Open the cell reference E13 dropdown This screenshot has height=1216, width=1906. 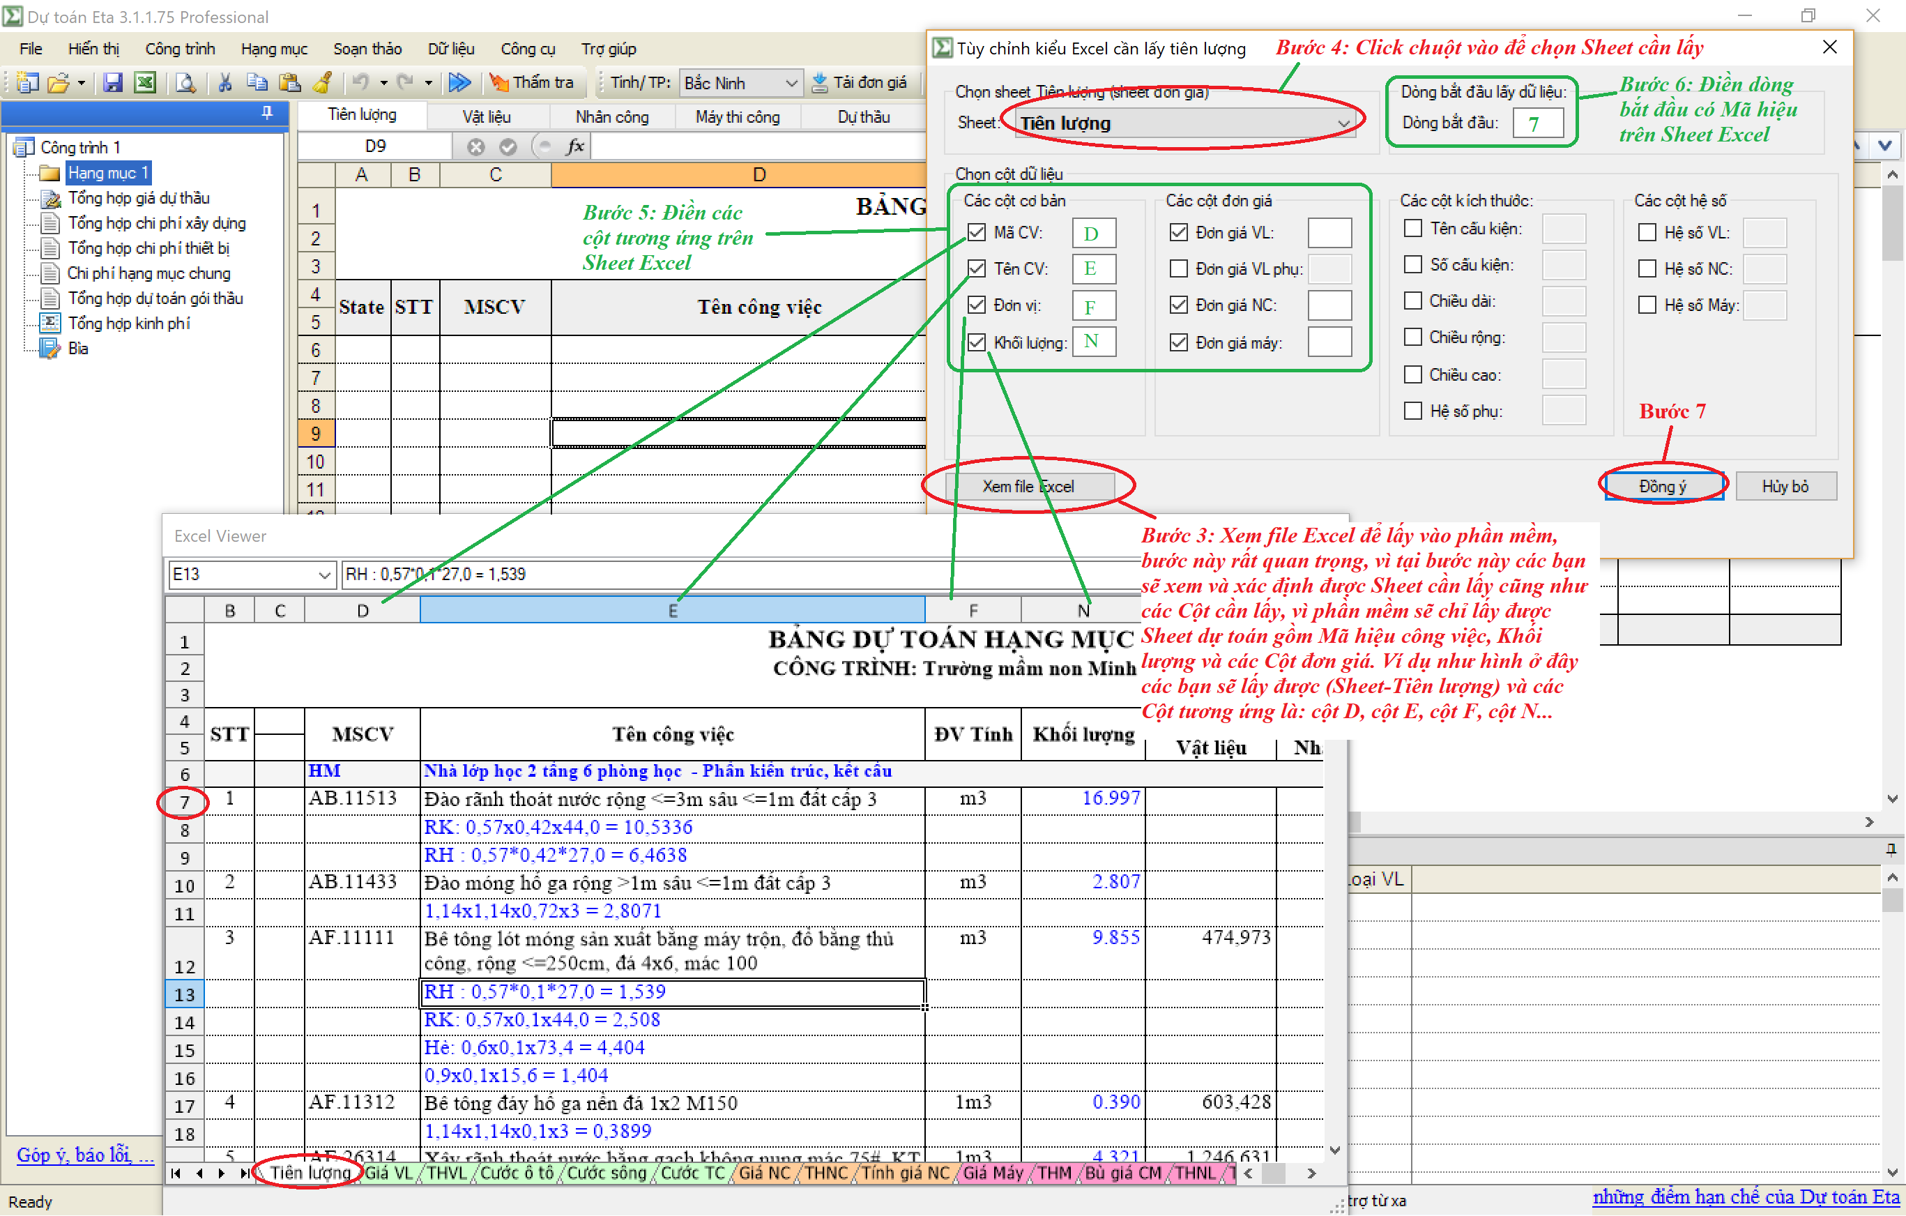[323, 575]
